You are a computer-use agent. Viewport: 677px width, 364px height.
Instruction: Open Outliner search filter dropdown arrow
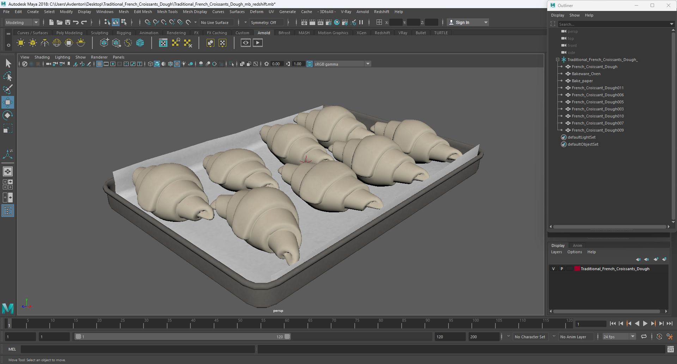coord(671,24)
